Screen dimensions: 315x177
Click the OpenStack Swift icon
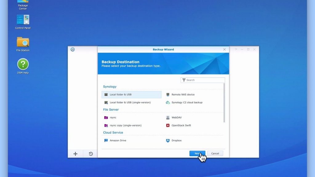(x=168, y=125)
